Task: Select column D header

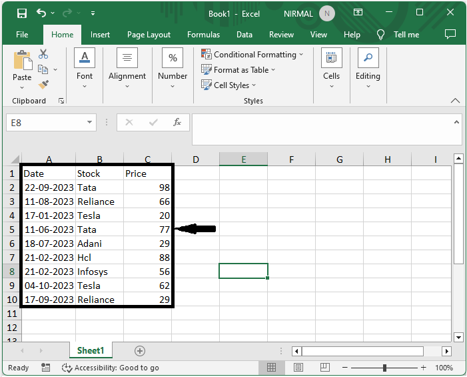Action: [195, 159]
